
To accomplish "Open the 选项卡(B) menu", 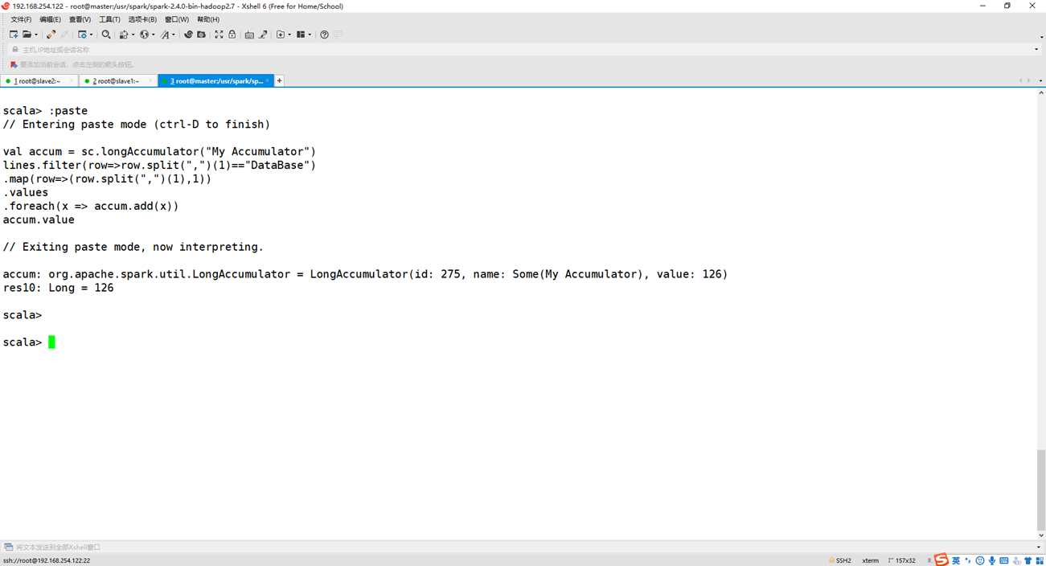I will pos(142,19).
